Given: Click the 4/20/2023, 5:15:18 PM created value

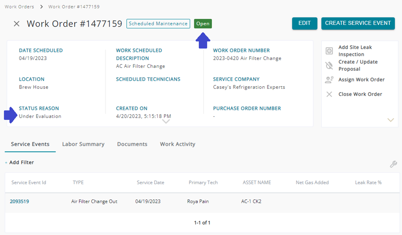Looking at the screenshot, I should pyautogui.click(x=143, y=116).
